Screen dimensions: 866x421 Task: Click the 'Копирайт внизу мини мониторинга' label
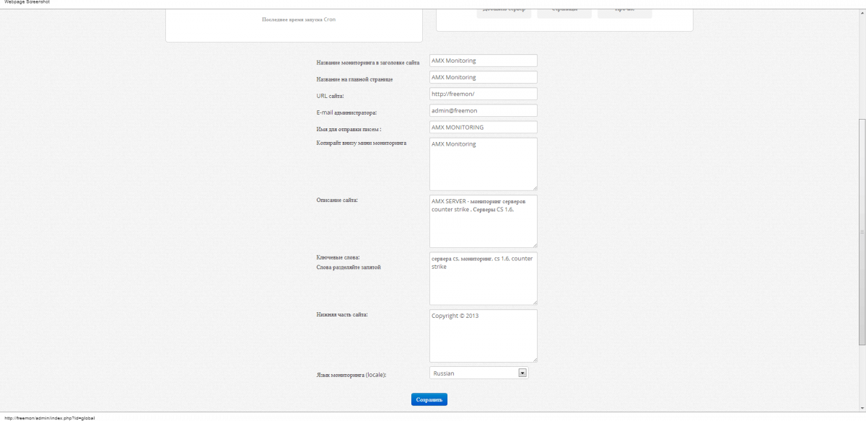pyautogui.click(x=362, y=143)
